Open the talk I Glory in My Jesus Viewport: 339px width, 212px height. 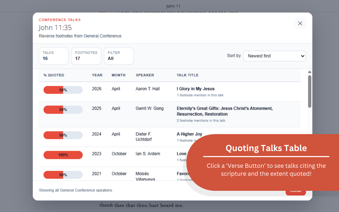pos(196,89)
